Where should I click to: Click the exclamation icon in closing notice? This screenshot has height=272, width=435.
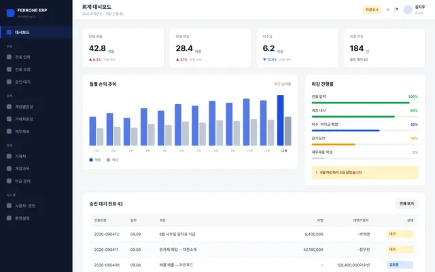(316, 173)
